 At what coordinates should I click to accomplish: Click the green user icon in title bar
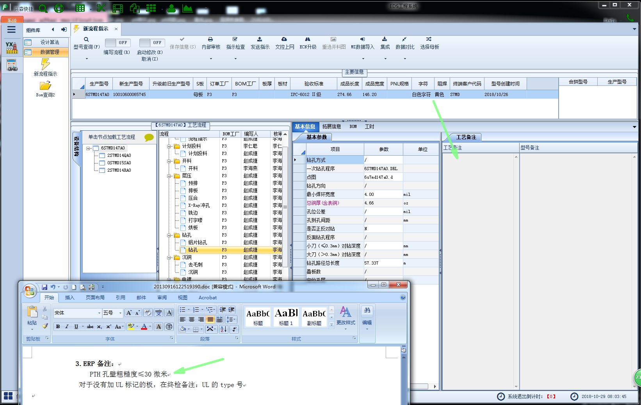coord(171,8)
